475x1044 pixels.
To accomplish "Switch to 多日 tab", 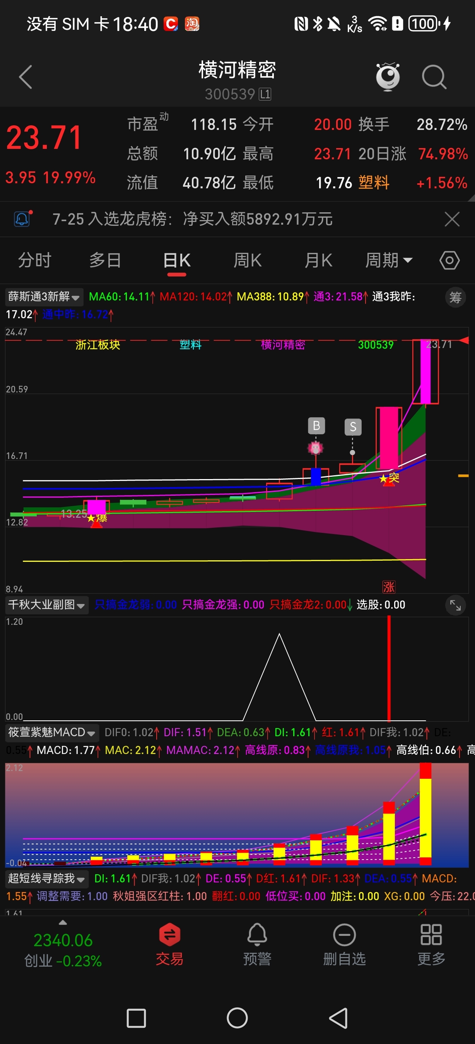I will (x=105, y=260).
